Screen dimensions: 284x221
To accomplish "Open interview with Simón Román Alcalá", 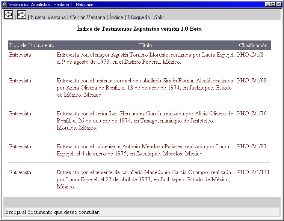I will [145, 88].
